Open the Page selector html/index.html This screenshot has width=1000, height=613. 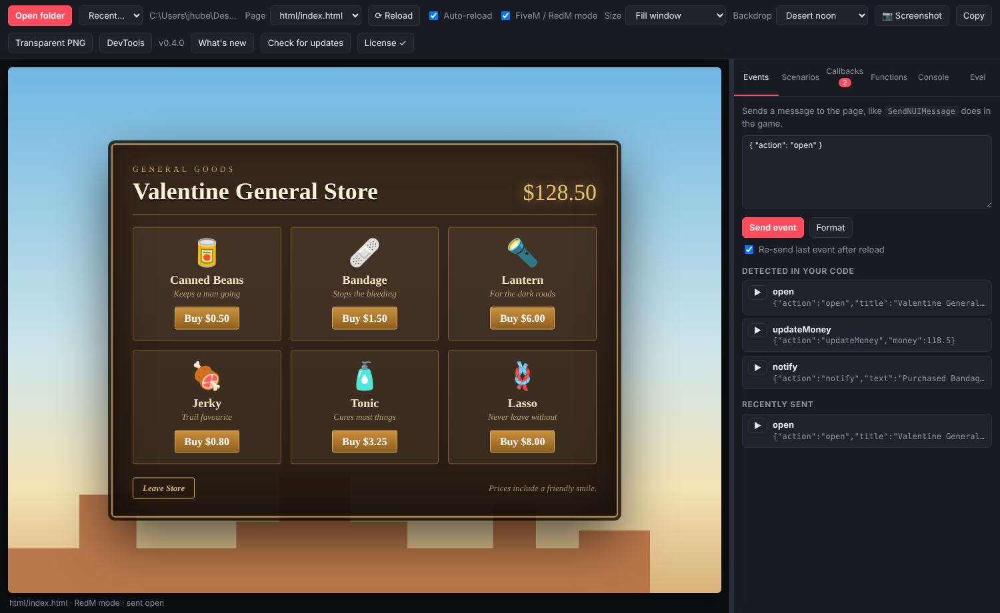[x=315, y=15]
